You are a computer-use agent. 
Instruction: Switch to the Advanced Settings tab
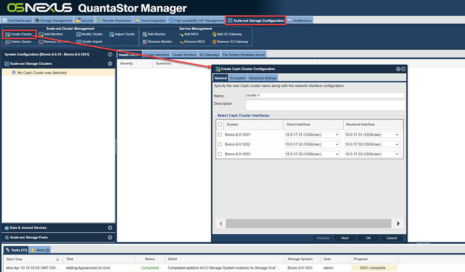(262, 78)
